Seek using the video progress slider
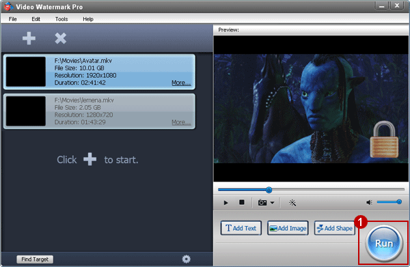 (x=311, y=190)
